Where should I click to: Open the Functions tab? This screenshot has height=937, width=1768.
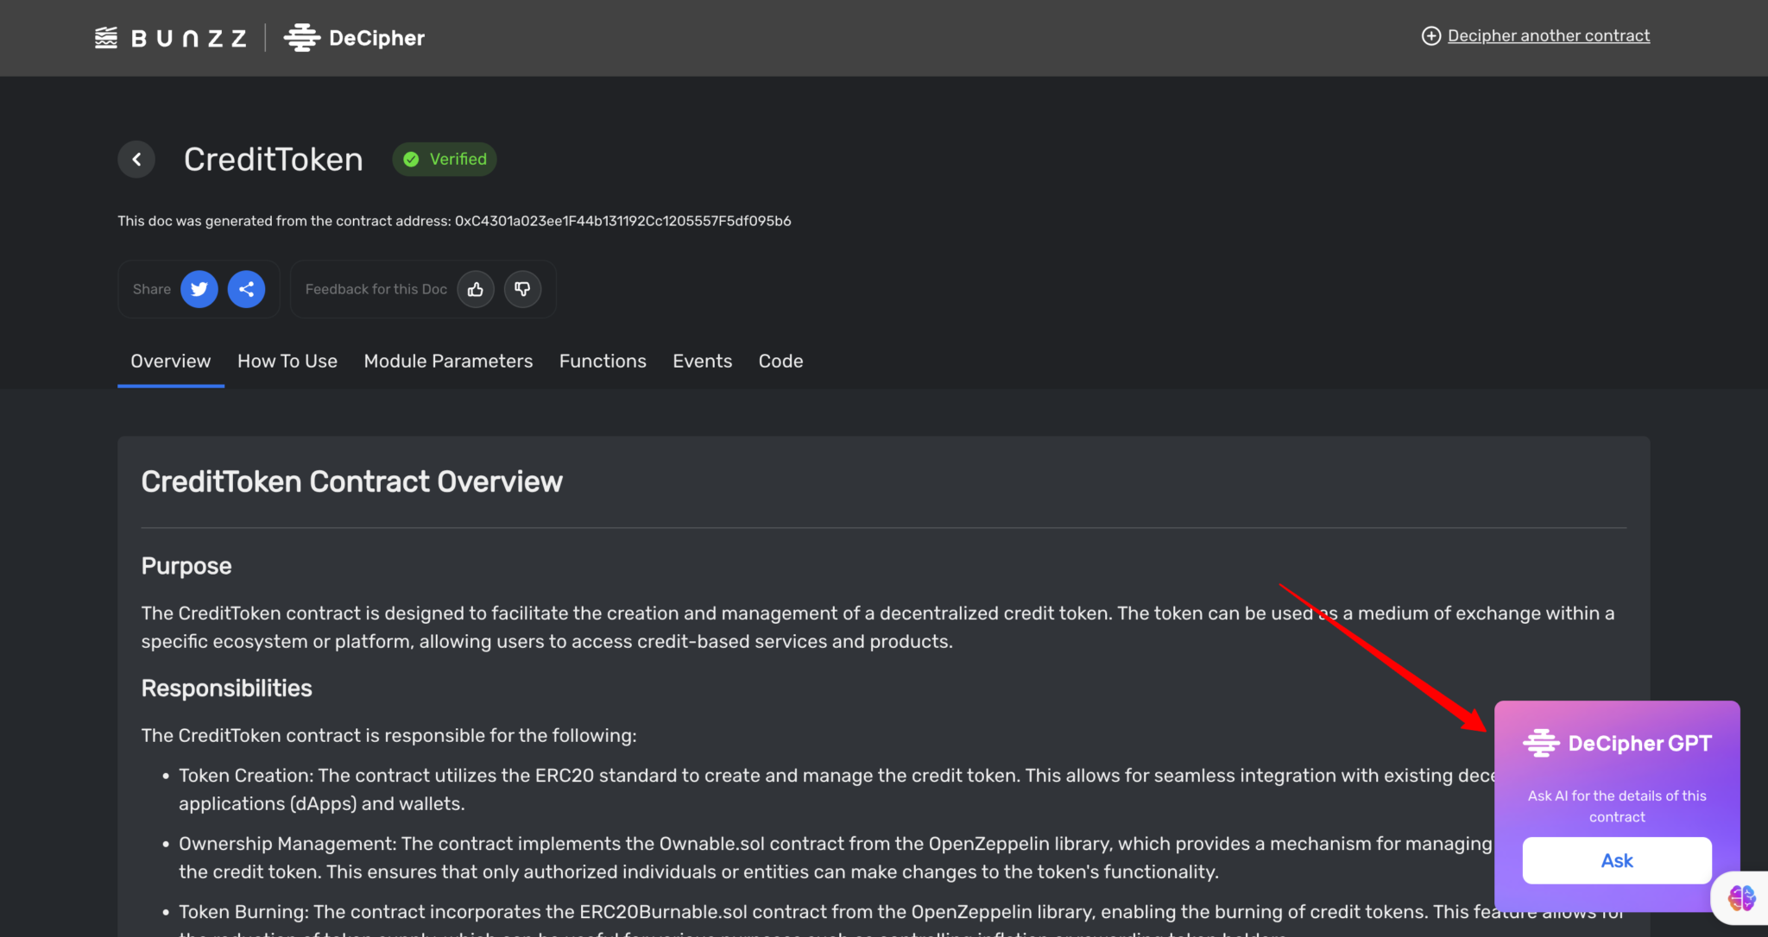click(x=603, y=361)
